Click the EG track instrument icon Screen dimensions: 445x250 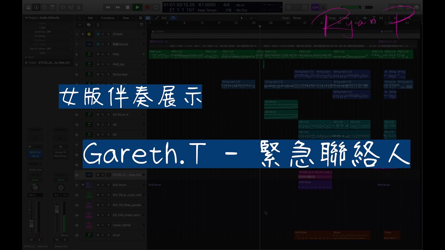tap(89, 135)
